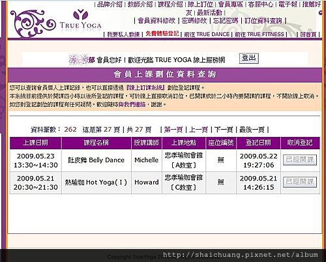This screenshot has width=326, height=262.
Task: Click 座位編號 column header
Action: [x=221, y=143]
